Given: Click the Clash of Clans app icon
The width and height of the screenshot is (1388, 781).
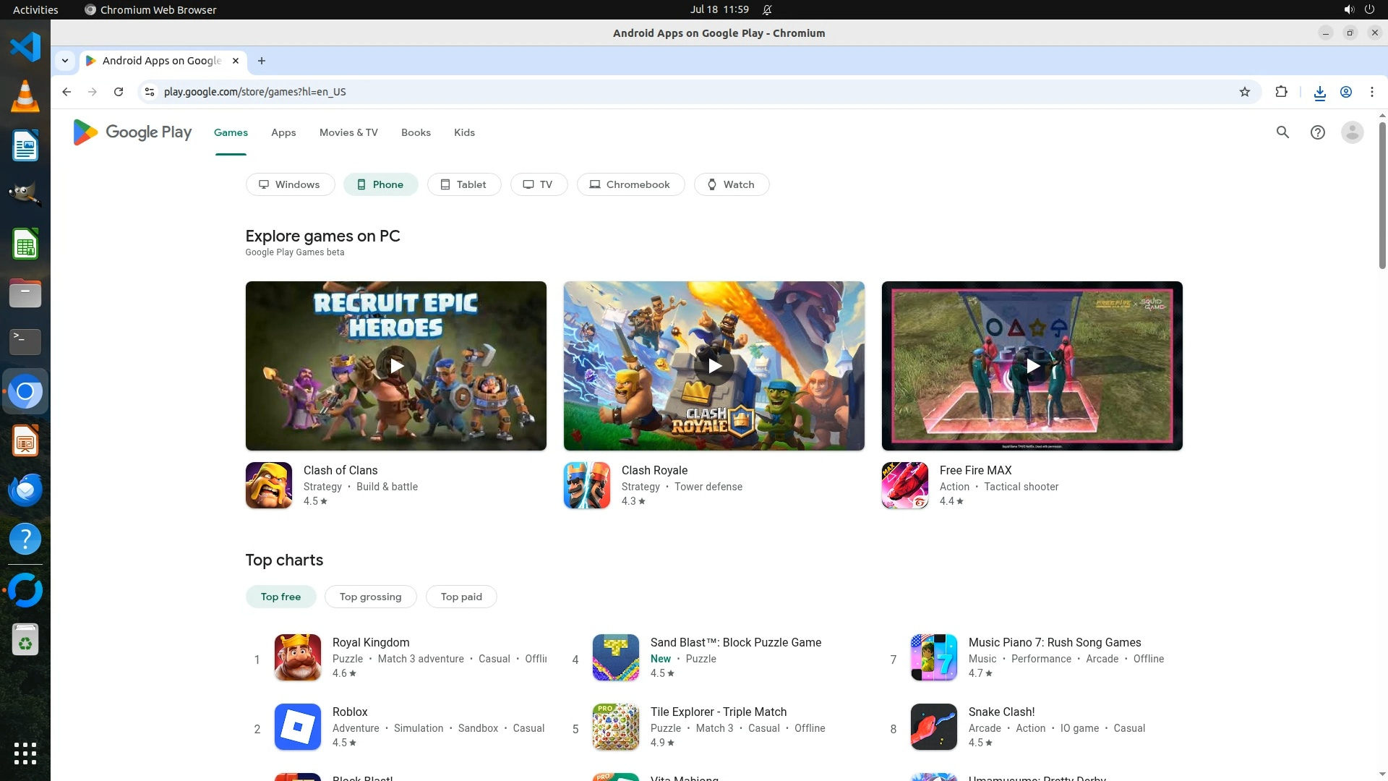Looking at the screenshot, I should pyautogui.click(x=269, y=485).
